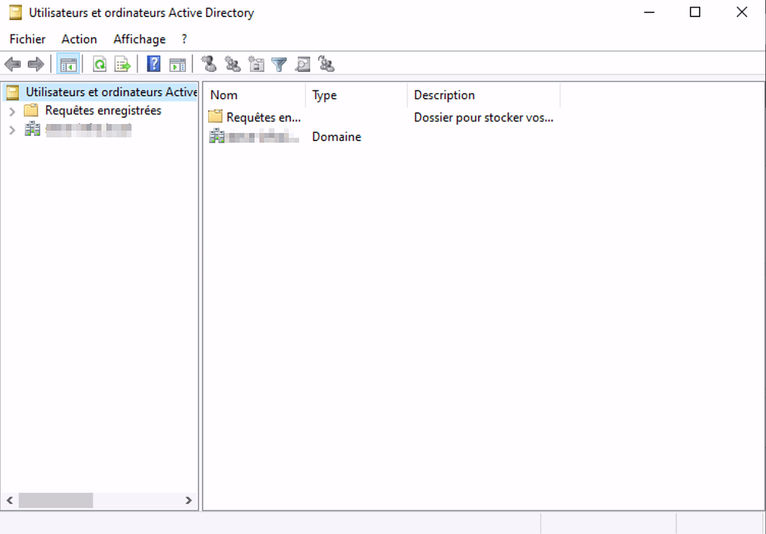This screenshot has width=766, height=534.
Task: Open the Affichage menu
Action: 139,39
